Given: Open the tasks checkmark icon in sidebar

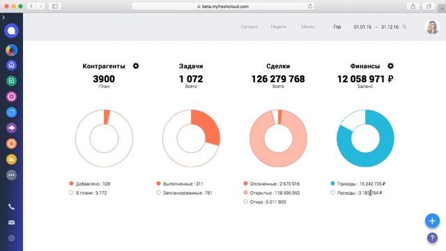Looking at the screenshot, I should 11,81.
